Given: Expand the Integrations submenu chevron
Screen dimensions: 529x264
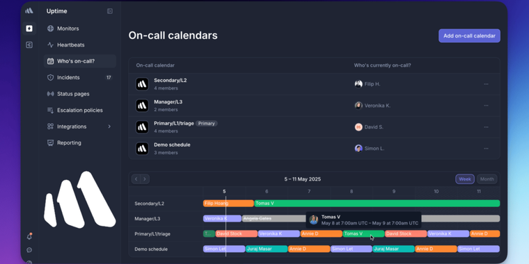Looking at the screenshot, I should (109, 126).
